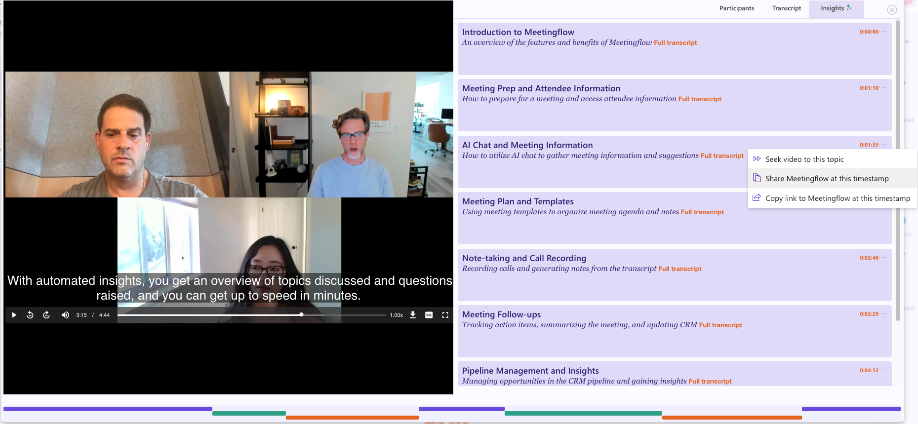
Task: Choose Seek video to this topic
Action: pos(833,159)
